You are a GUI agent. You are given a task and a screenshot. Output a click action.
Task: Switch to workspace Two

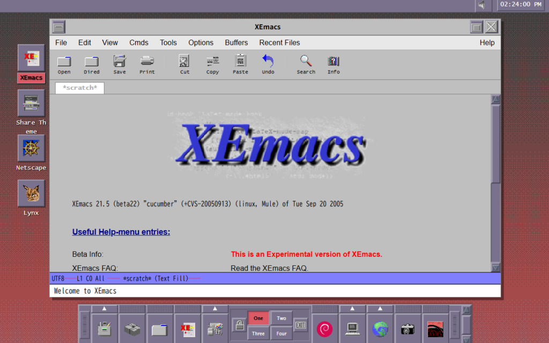(281, 318)
